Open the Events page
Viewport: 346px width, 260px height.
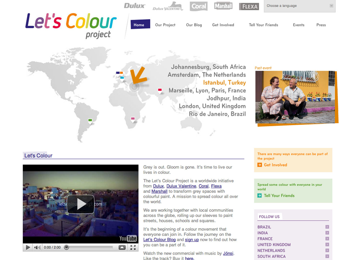(x=298, y=25)
